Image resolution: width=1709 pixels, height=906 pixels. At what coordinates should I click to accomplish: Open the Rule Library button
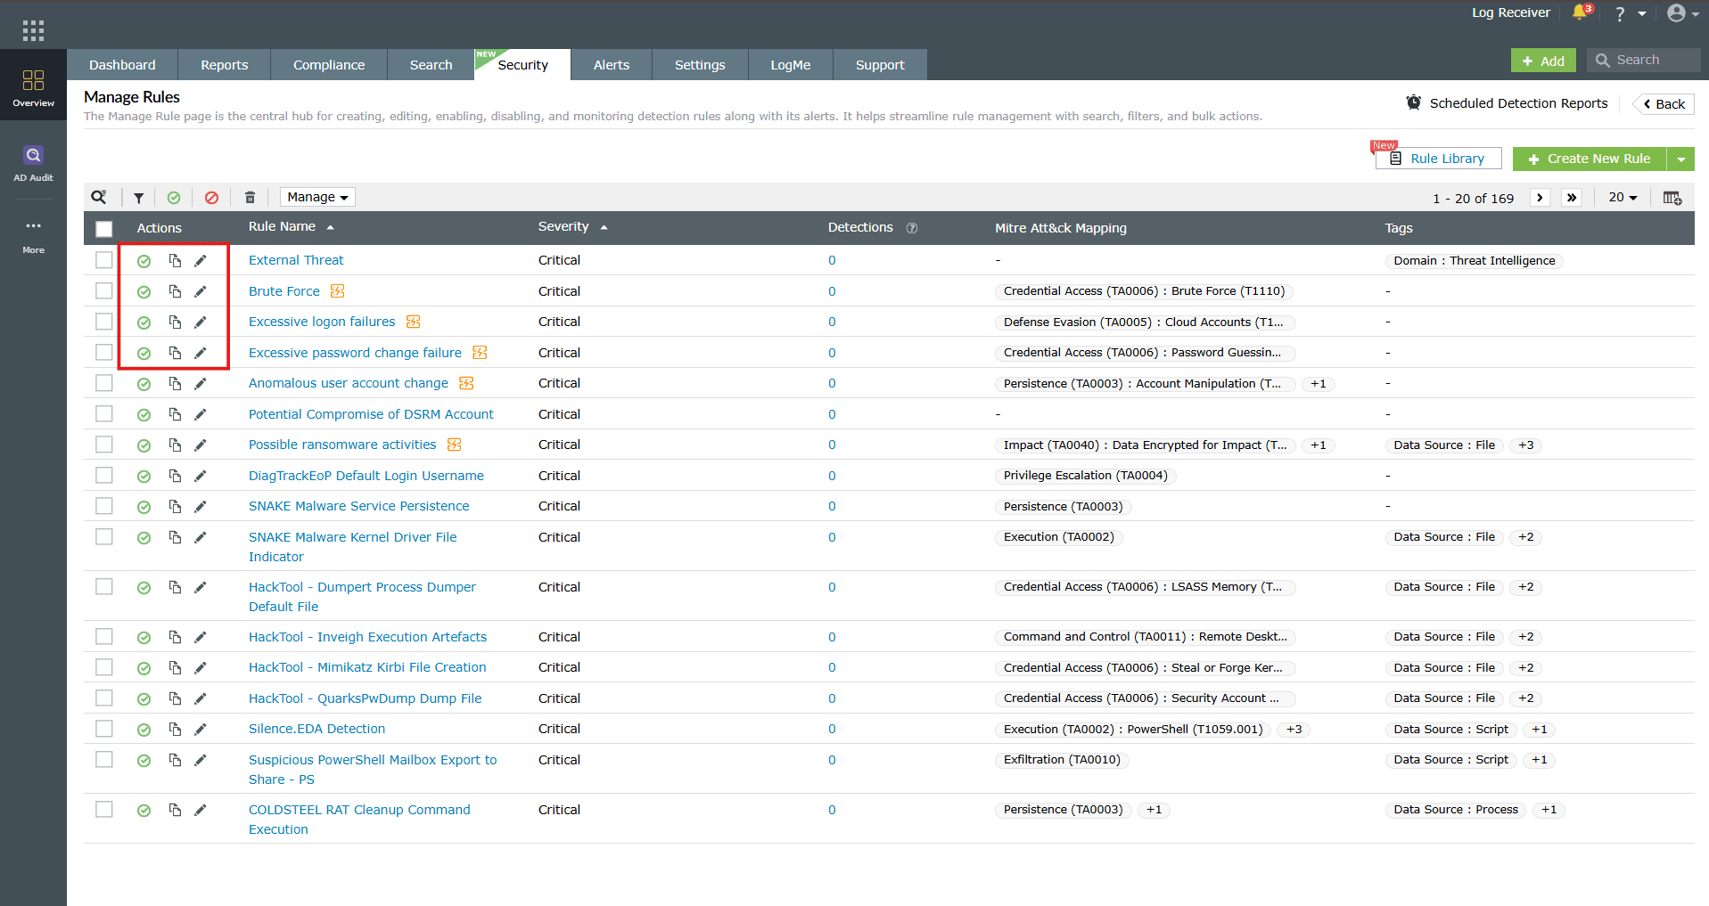point(1439,159)
